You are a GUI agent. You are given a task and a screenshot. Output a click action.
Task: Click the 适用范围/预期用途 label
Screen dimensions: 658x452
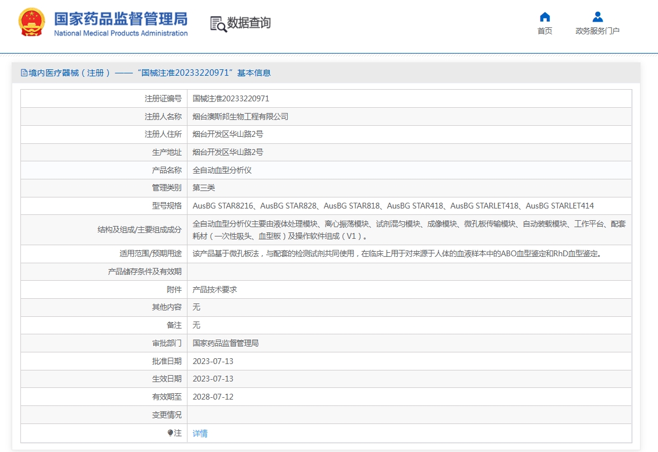pyautogui.click(x=151, y=254)
